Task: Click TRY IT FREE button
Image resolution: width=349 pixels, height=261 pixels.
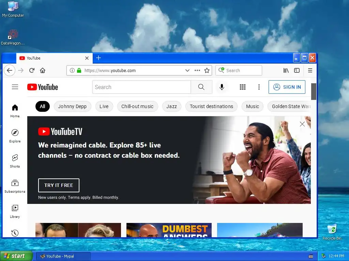Action: point(59,185)
